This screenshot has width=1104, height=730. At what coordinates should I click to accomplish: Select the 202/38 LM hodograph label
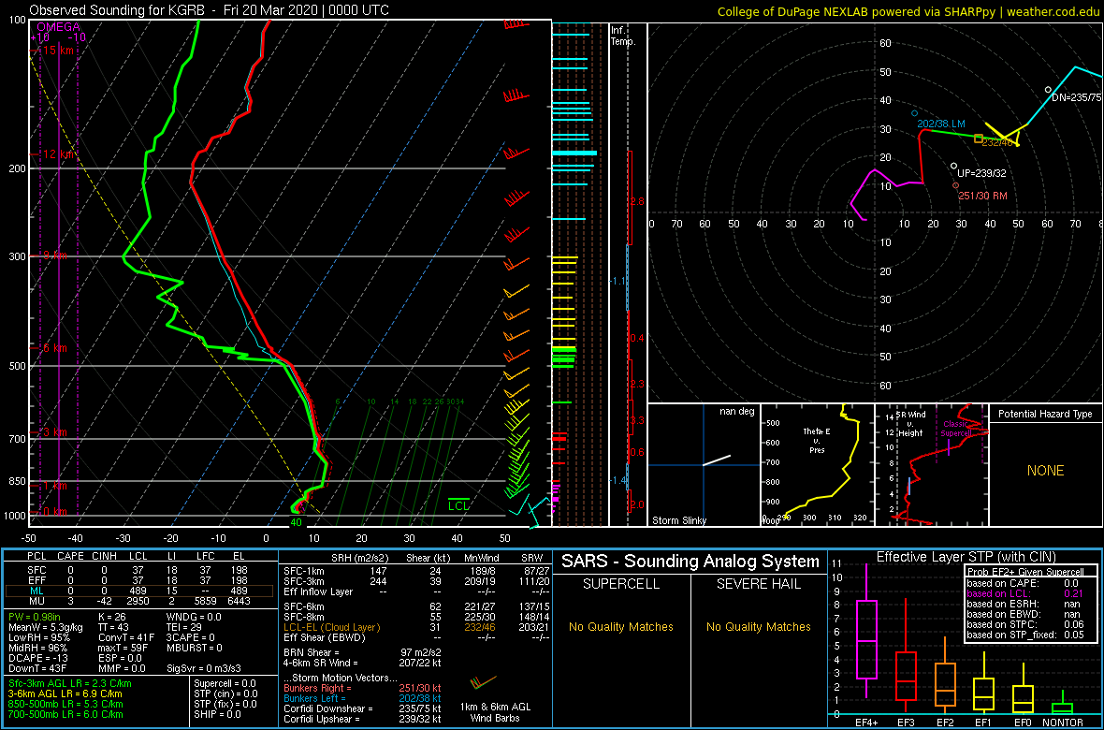pos(940,124)
